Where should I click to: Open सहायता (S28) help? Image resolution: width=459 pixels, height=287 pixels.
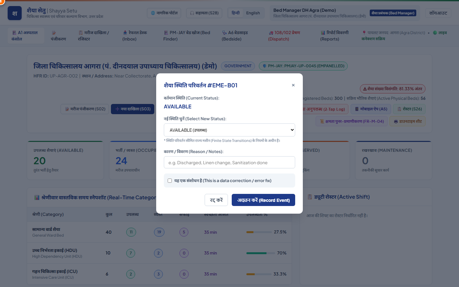[204, 13]
